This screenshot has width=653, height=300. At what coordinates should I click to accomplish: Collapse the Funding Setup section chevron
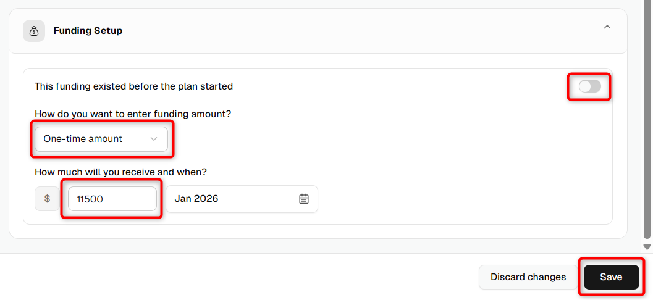point(607,27)
